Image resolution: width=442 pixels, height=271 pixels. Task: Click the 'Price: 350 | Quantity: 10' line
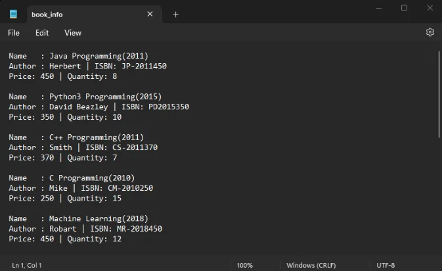65,117
